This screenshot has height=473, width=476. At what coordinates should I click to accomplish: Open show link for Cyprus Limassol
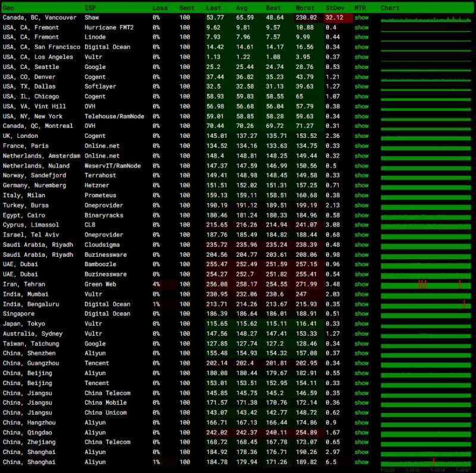point(361,225)
